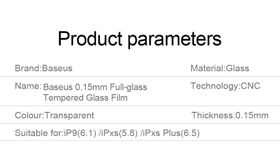Select the Brand label text
The width and height of the screenshot is (280, 154).
point(28,68)
